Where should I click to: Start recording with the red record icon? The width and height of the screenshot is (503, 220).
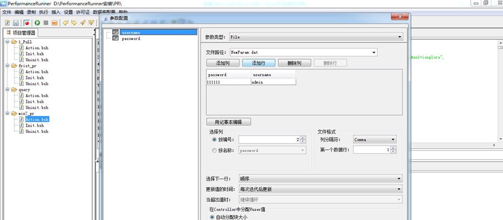coord(27,23)
